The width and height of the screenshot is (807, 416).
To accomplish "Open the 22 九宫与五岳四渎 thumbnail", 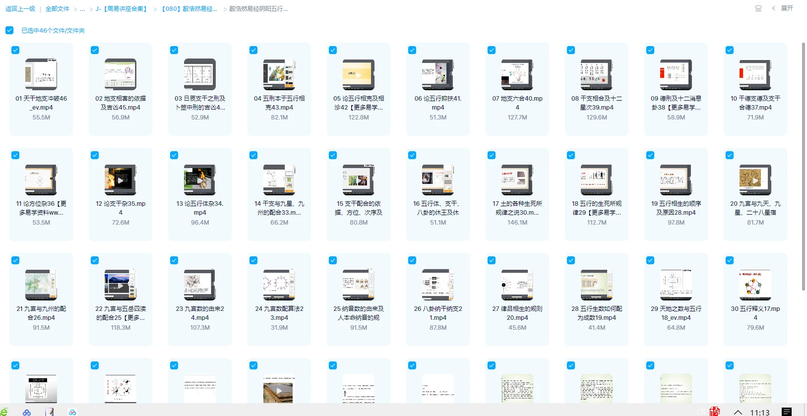I will pyautogui.click(x=121, y=285).
